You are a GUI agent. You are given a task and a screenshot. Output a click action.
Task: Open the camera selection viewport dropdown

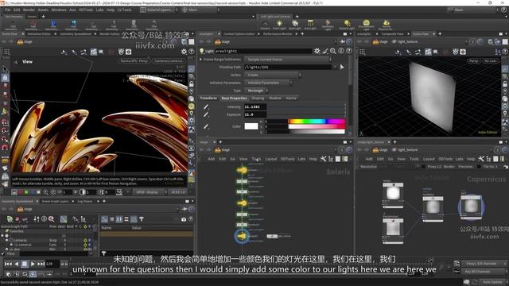(169, 60)
